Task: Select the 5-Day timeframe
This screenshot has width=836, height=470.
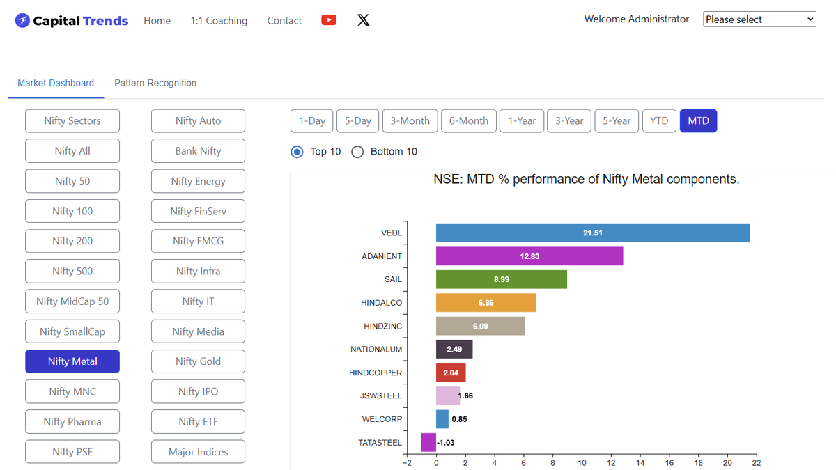Action: click(358, 121)
